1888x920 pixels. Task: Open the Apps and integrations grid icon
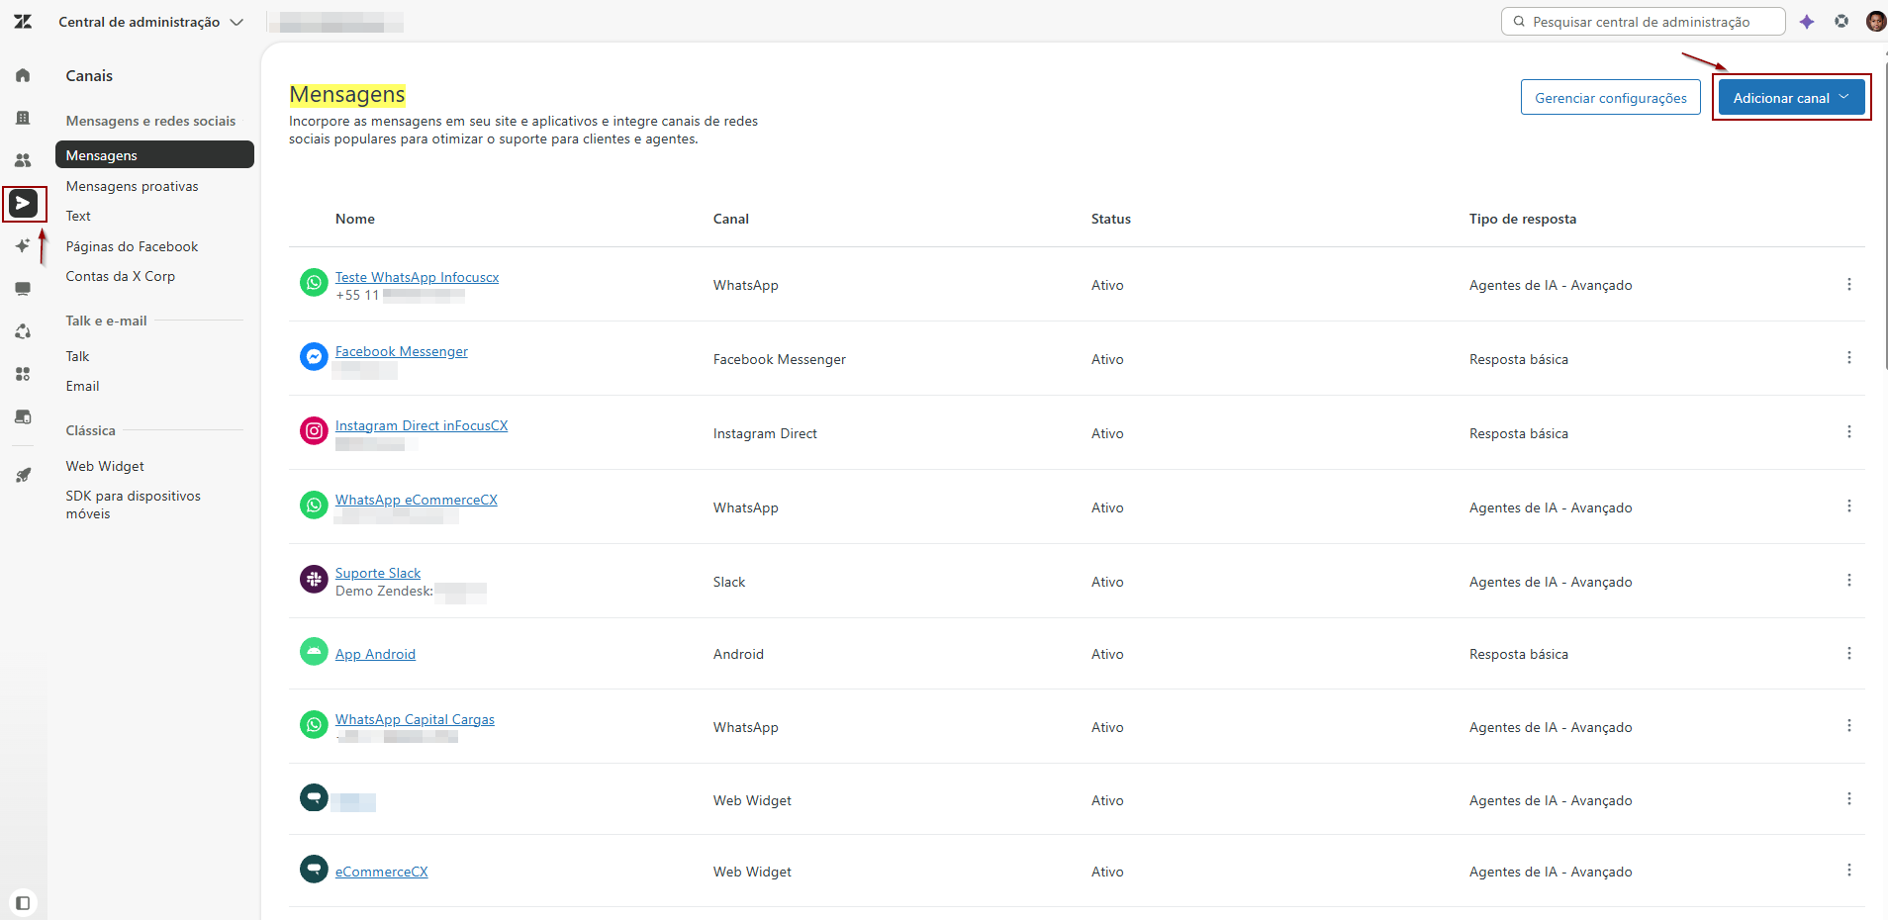[x=23, y=374]
